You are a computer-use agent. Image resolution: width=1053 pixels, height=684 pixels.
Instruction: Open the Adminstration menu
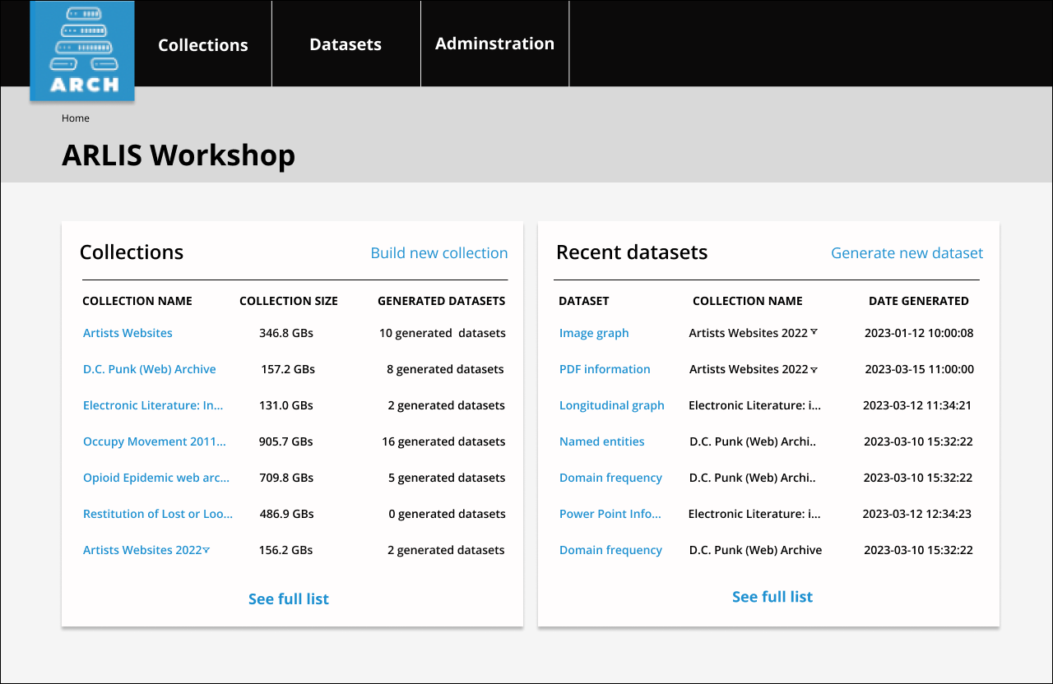click(x=494, y=44)
